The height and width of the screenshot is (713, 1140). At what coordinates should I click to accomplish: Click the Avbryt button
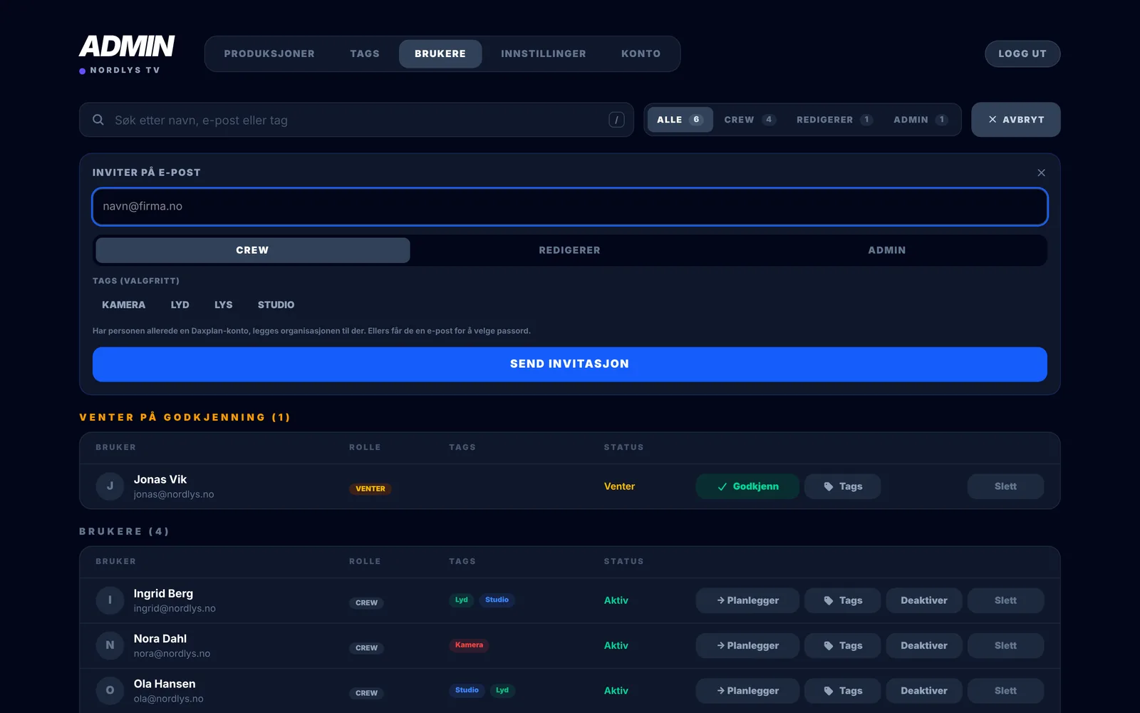point(1016,120)
